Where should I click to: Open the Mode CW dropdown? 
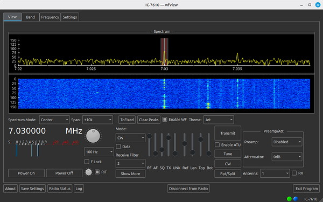(130, 138)
